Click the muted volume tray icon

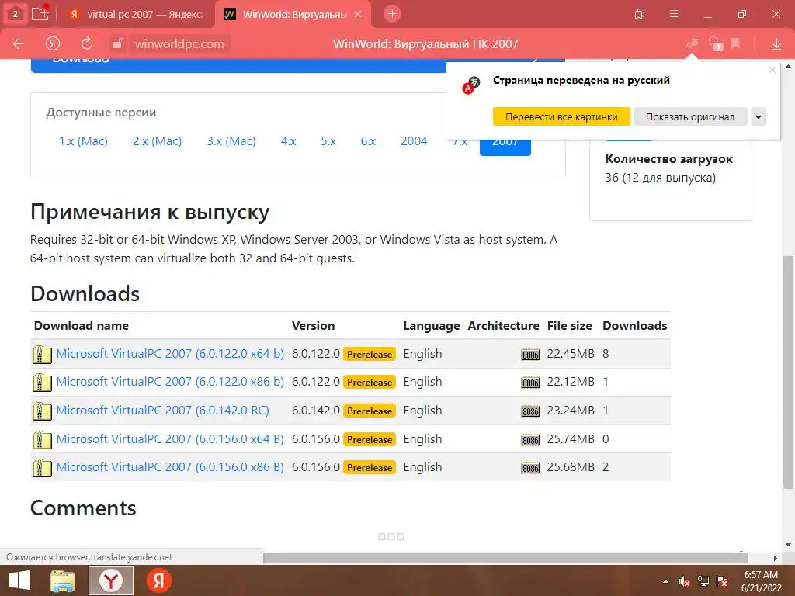click(x=684, y=581)
